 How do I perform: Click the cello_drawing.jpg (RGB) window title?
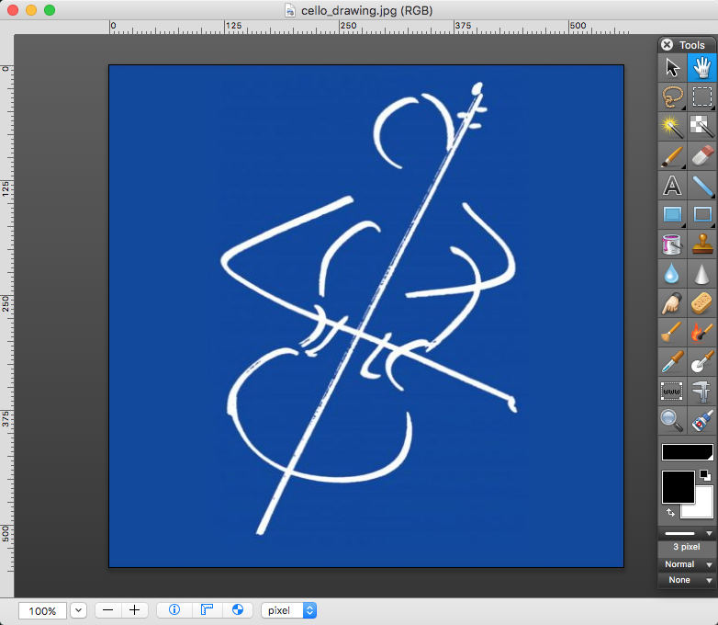[x=366, y=10]
